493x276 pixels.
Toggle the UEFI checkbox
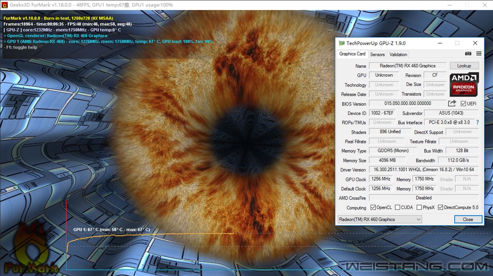pos(463,103)
